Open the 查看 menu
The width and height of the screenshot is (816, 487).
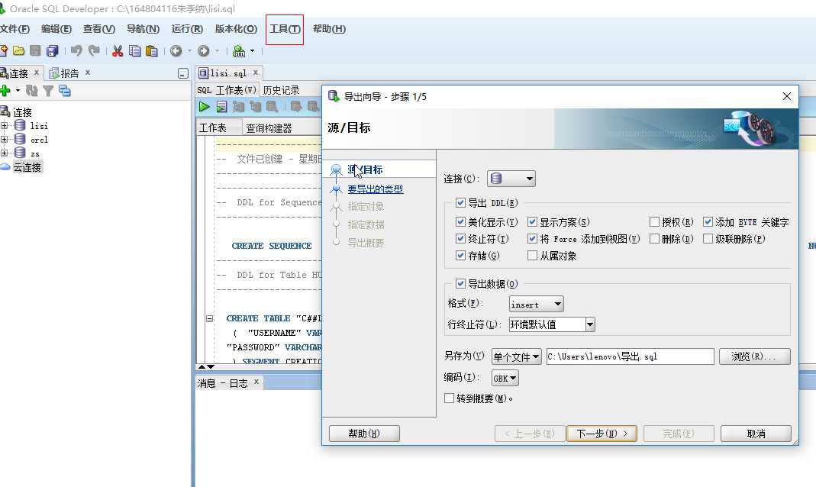pyautogui.click(x=99, y=28)
